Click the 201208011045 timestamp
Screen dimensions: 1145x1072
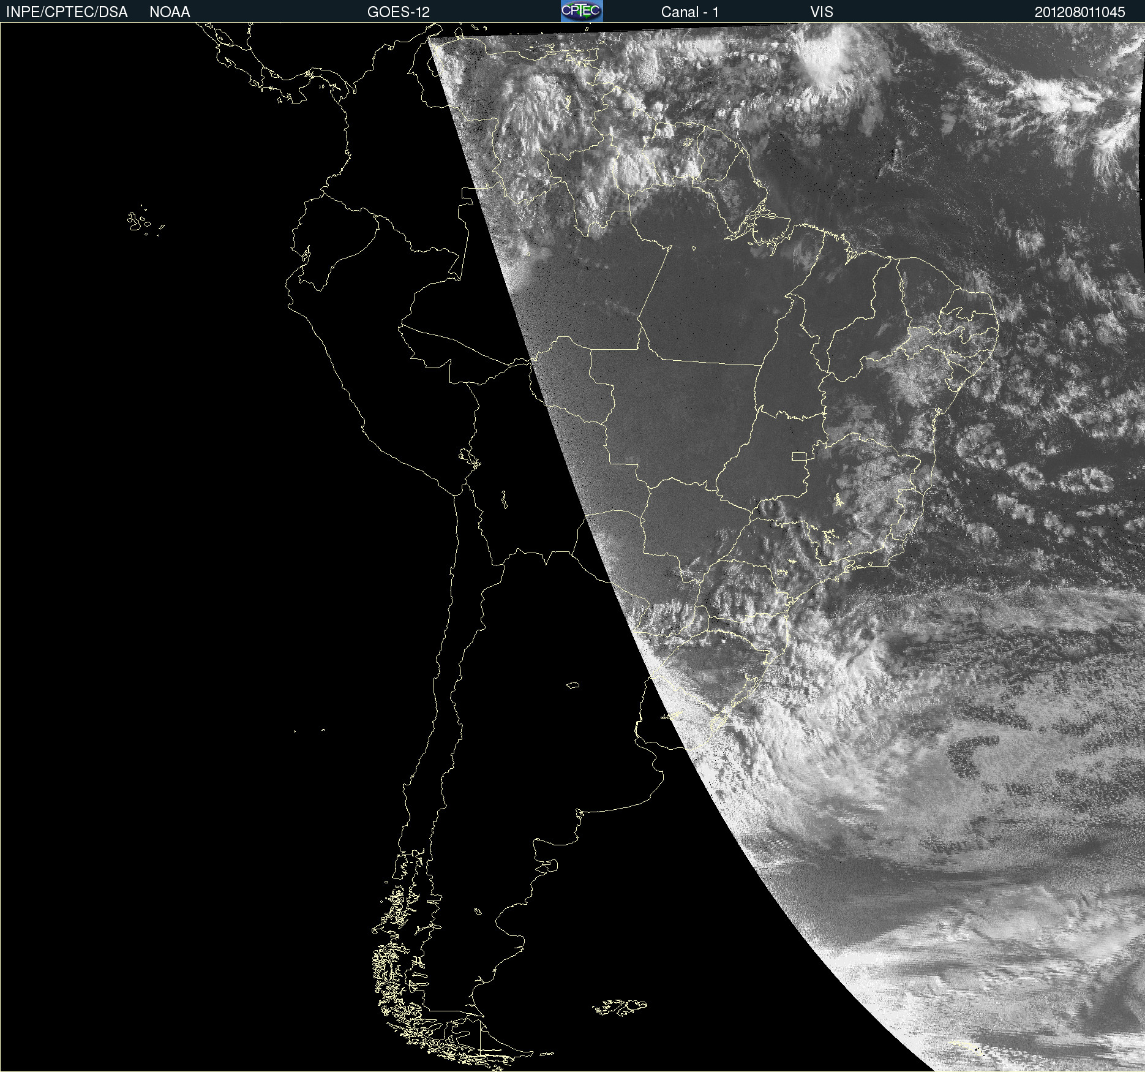1080,12
